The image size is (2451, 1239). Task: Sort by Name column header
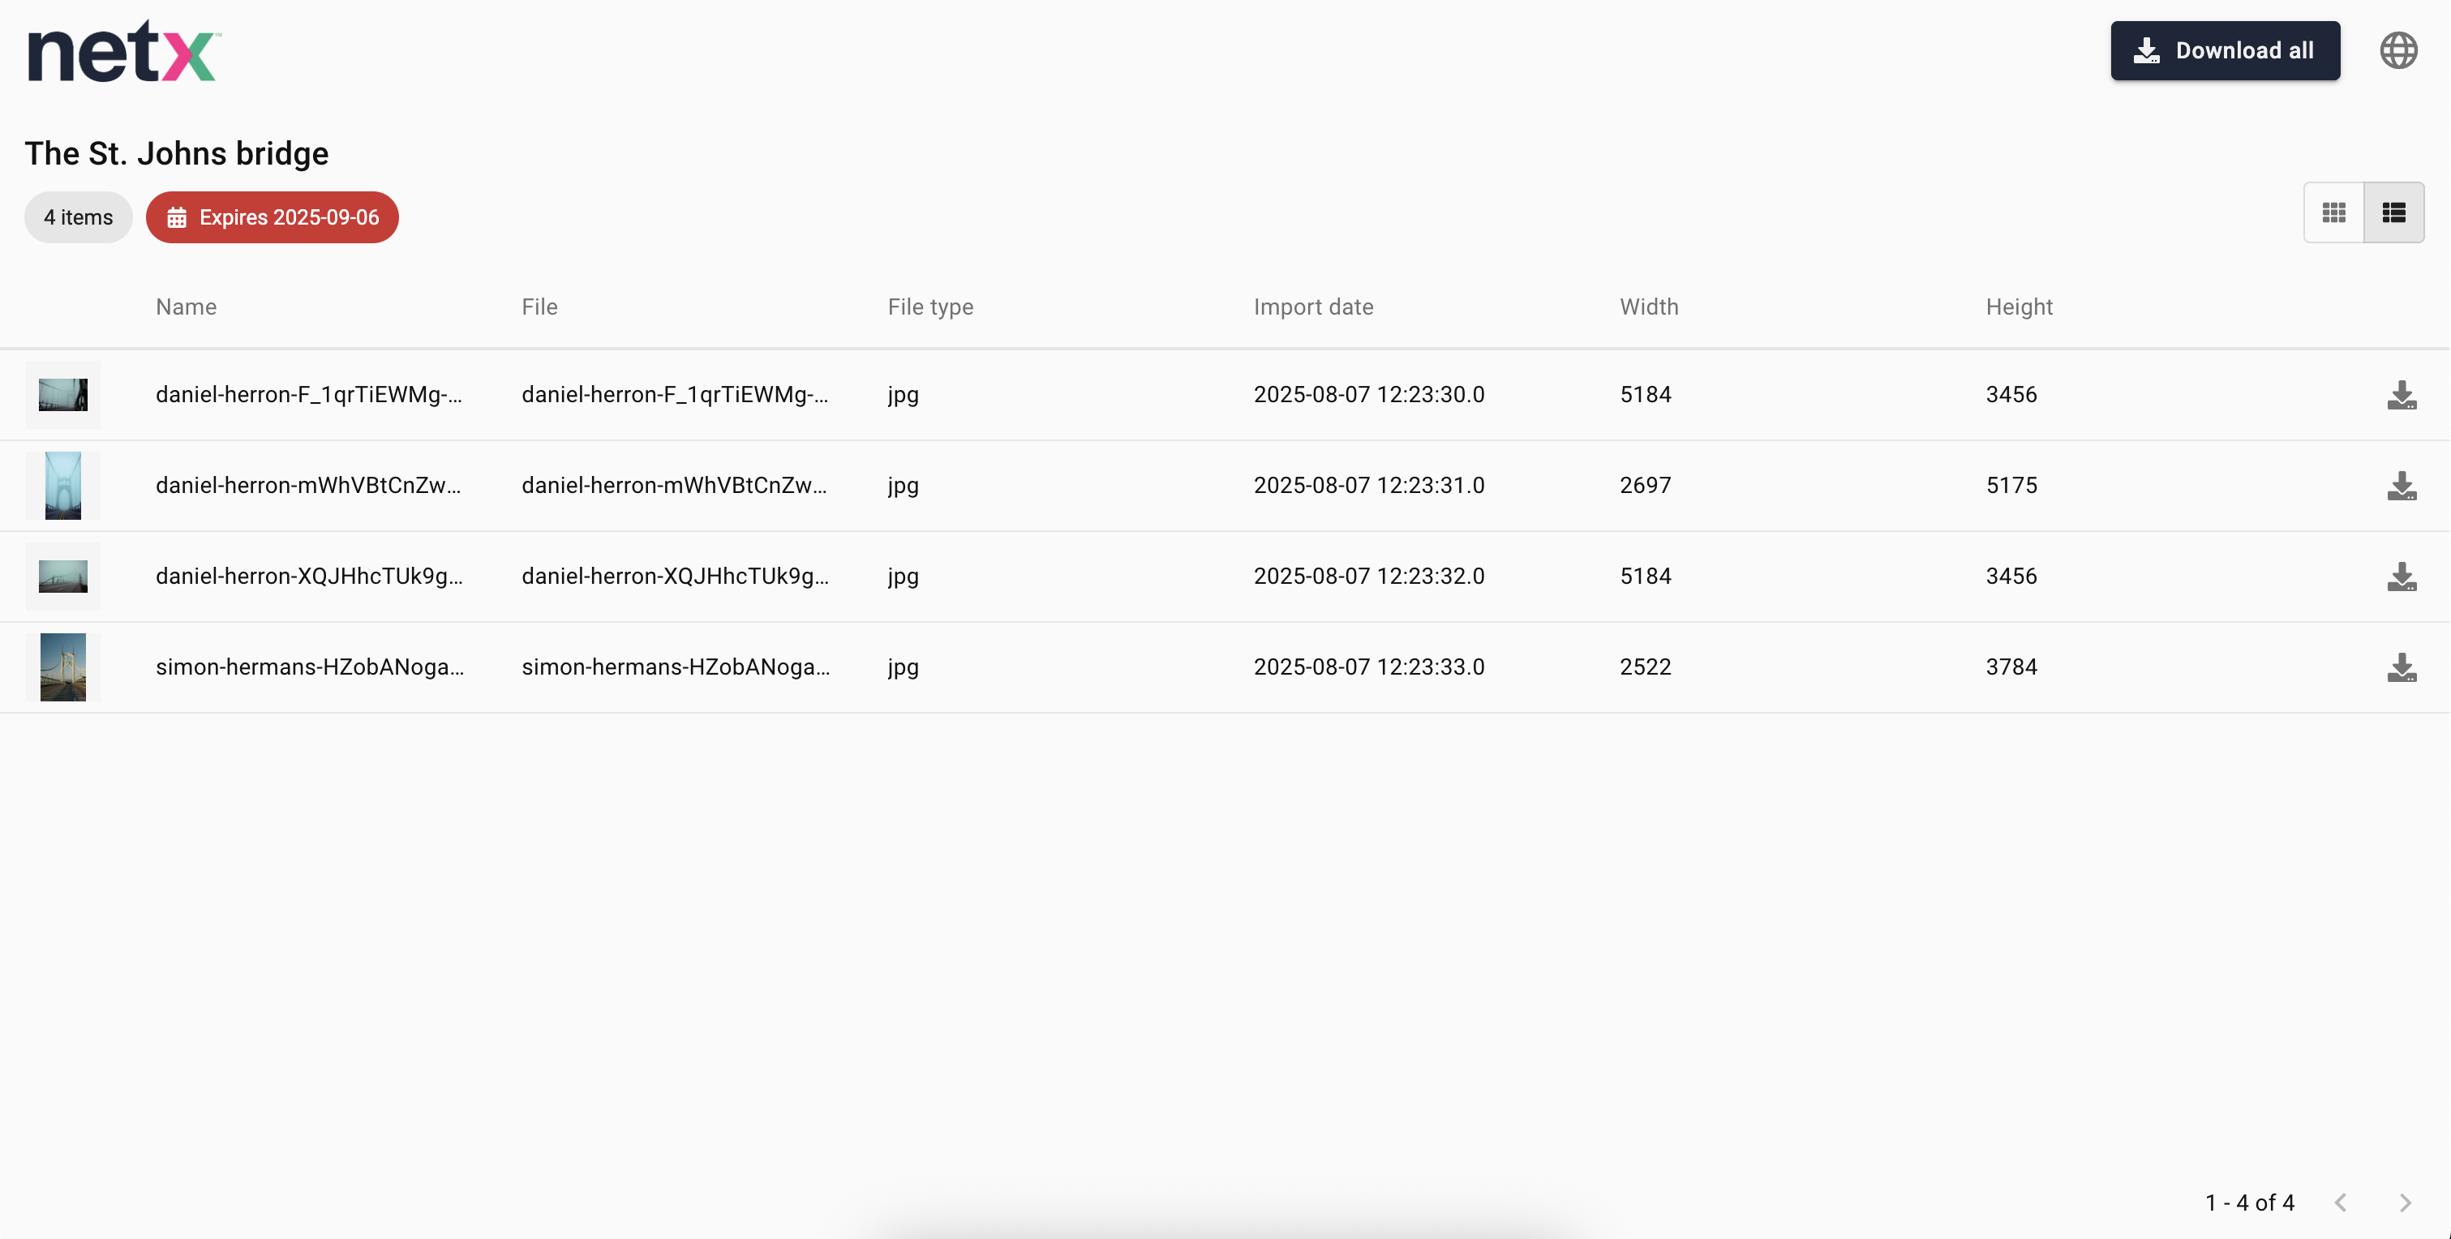pyautogui.click(x=187, y=307)
